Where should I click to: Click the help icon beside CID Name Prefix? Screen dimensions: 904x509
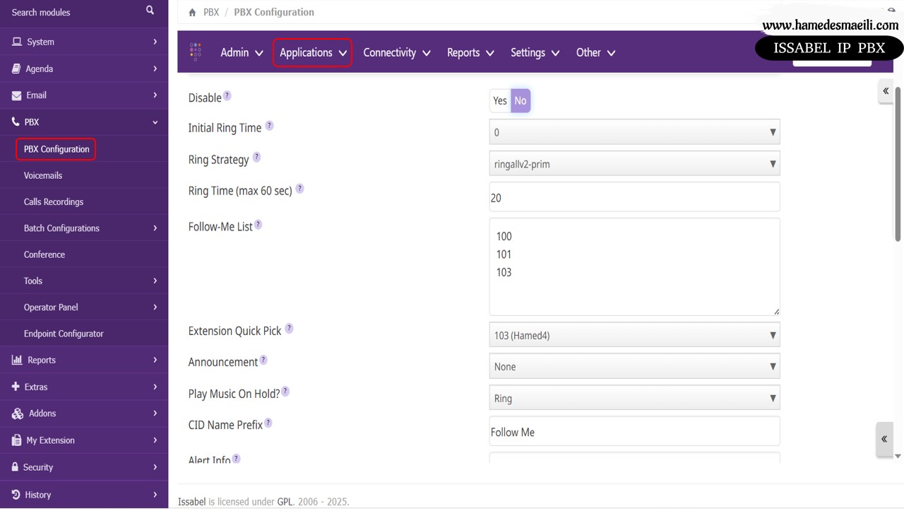click(x=268, y=423)
